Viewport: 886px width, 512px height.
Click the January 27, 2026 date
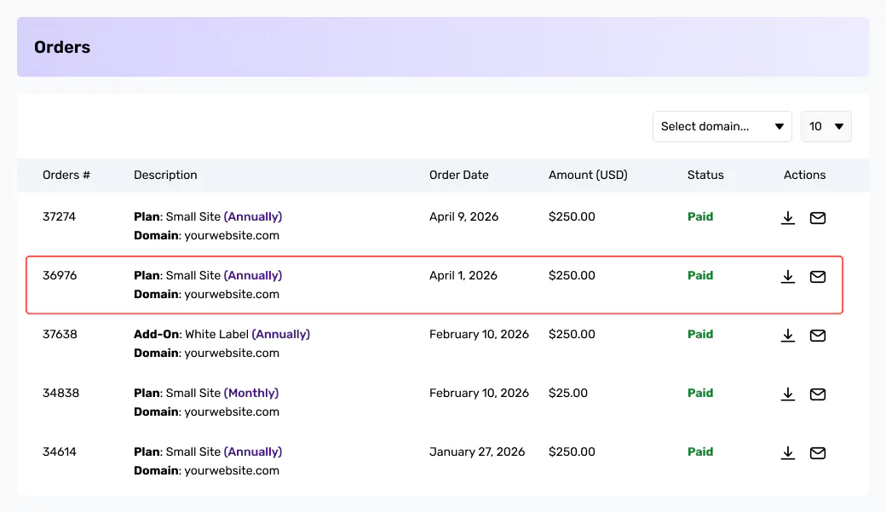tap(477, 452)
